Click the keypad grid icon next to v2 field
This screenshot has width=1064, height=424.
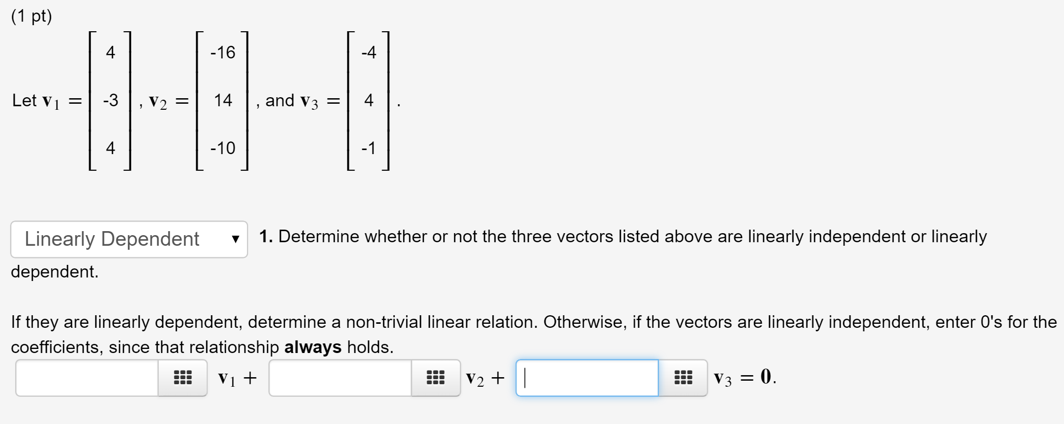click(436, 378)
